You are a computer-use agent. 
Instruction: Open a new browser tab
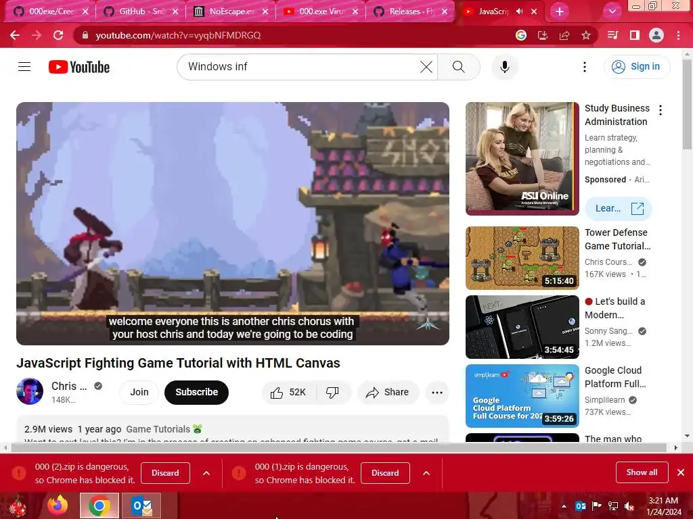560,11
